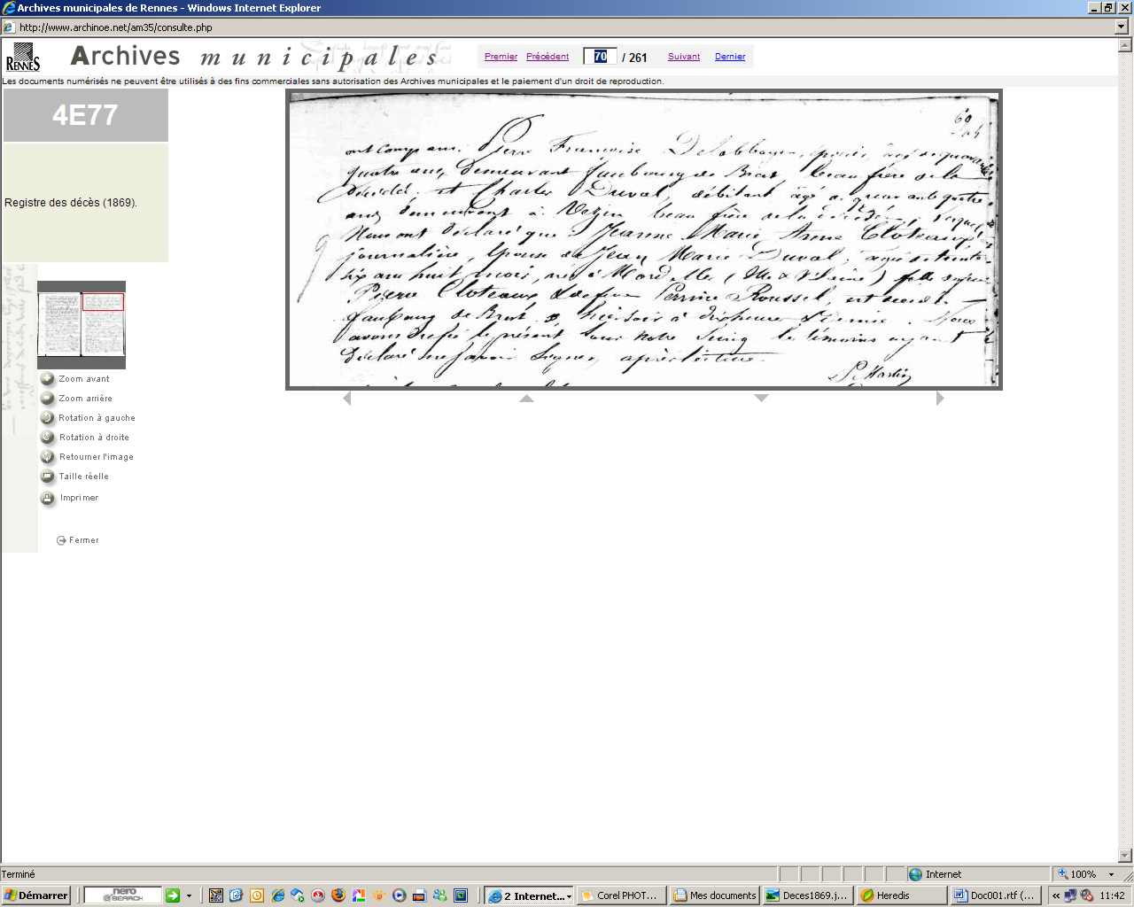
Task: Print the document with Imprimer icon
Action: coord(48,498)
